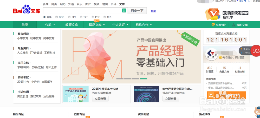Select the 全部 file type radio
This screenshot has height=118, width=260.
(44, 17)
